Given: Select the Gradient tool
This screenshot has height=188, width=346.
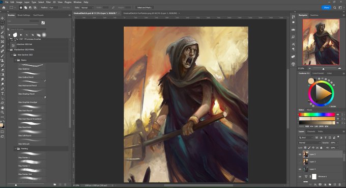Looking at the screenshot, I should click(3, 74).
